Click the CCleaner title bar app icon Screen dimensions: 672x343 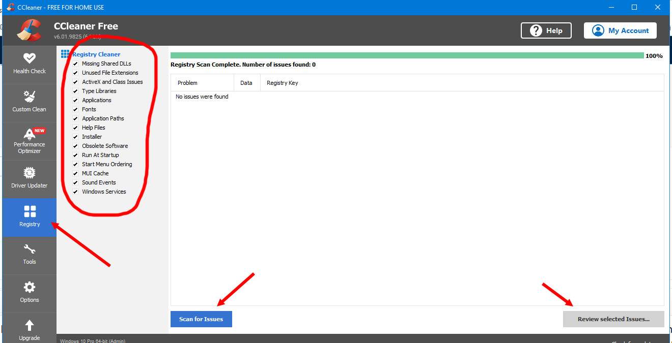pos(10,7)
